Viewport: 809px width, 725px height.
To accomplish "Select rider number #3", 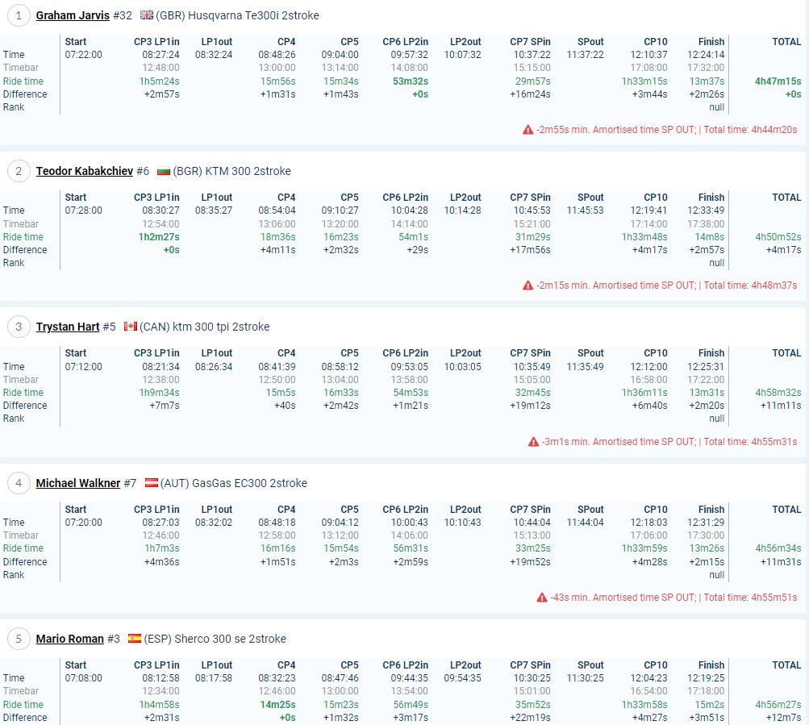I will (x=114, y=639).
